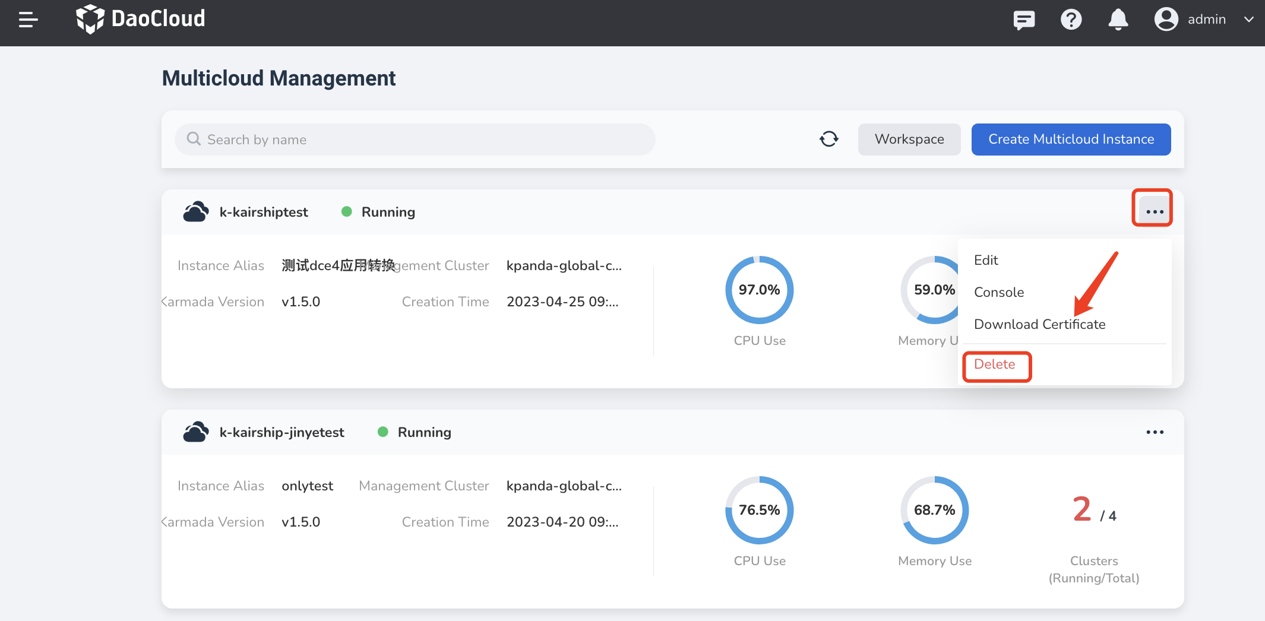
Task: Focus the Search by name field
Action: (x=415, y=140)
